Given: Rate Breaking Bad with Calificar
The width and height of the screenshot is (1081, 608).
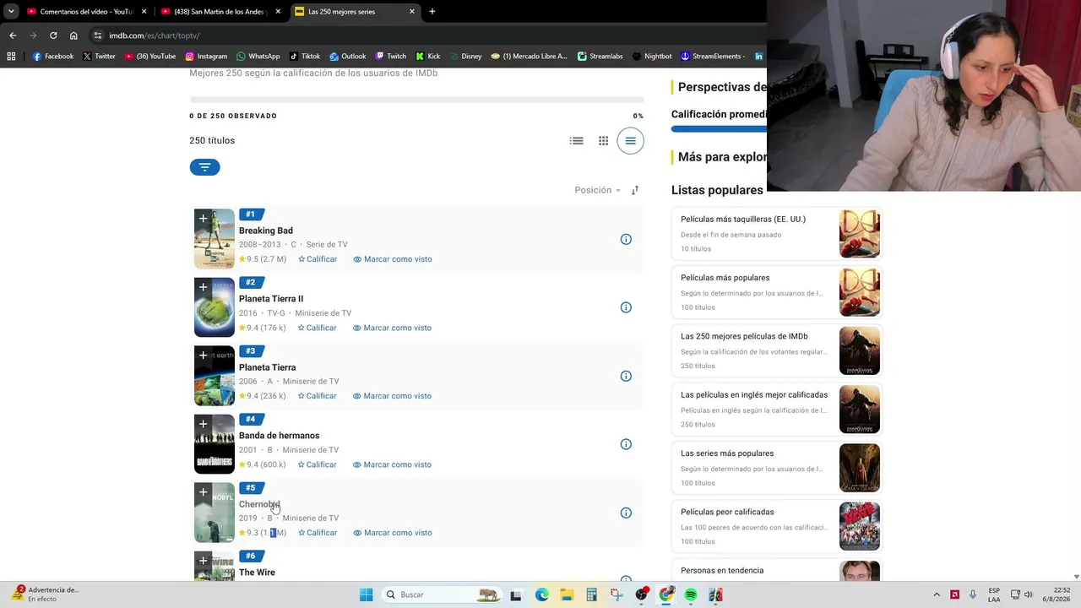Looking at the screenshot, I should point(318,259).
